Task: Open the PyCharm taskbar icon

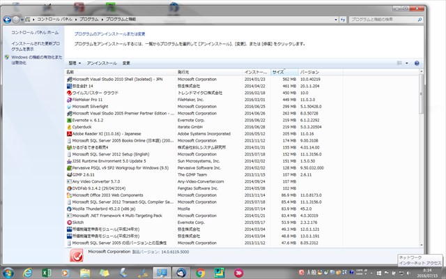Action: [220, 273]
